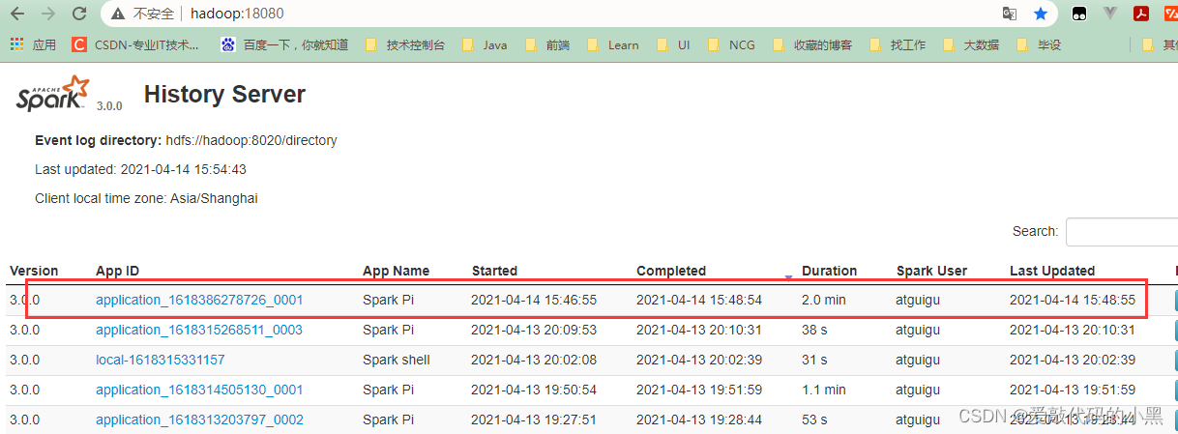Open local-1618315331157 application link
Image resolution: width=1178 pixels, height=434 pixels.
pyautogui.click(x=161, y=360)
